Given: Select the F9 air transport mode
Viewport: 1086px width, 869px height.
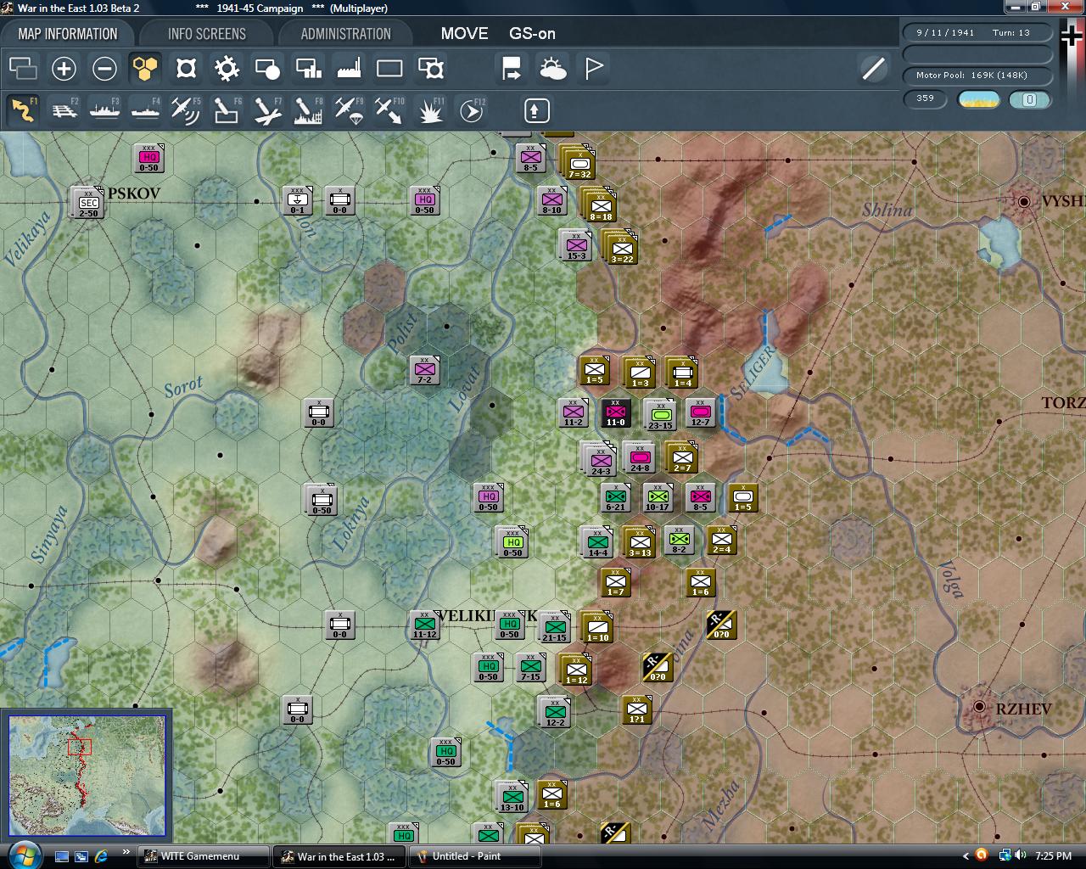Looking at the screenshot, I should pyautogui.click(x=349, y=110).
